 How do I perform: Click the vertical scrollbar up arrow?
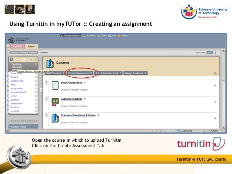coord(224,50)
